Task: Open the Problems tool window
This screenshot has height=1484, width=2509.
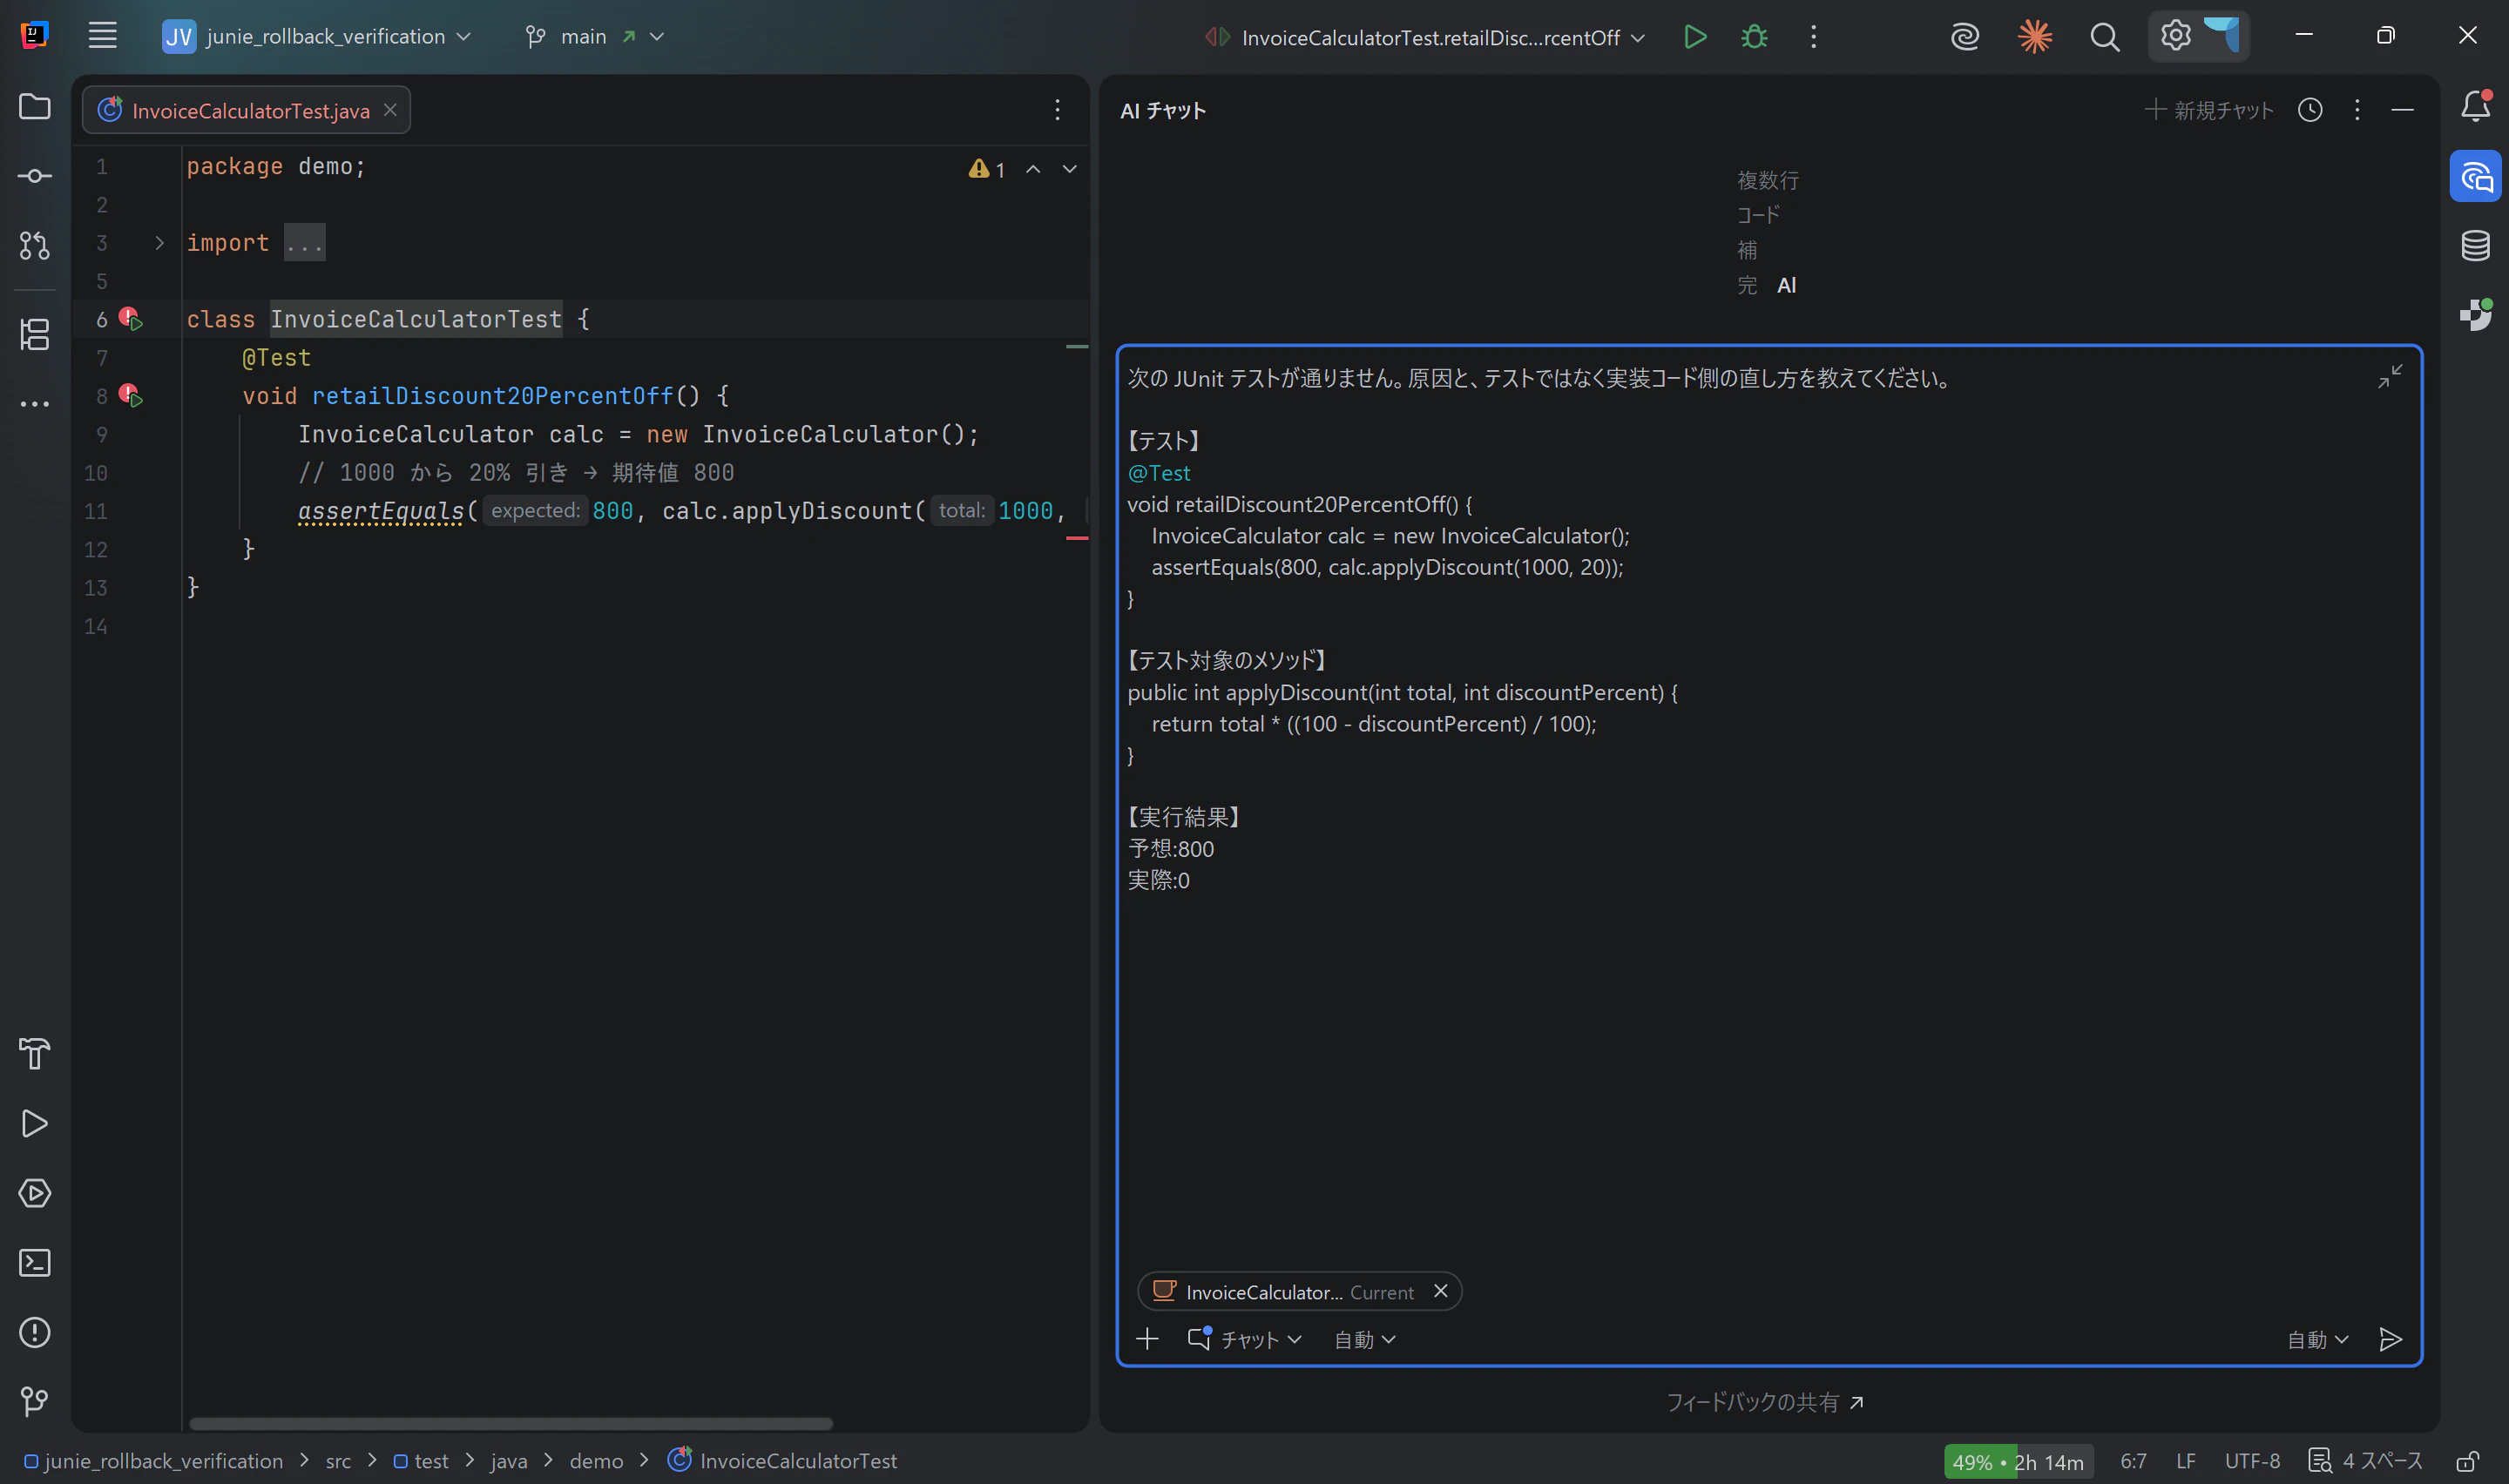Action: (x=35, y=1332)
